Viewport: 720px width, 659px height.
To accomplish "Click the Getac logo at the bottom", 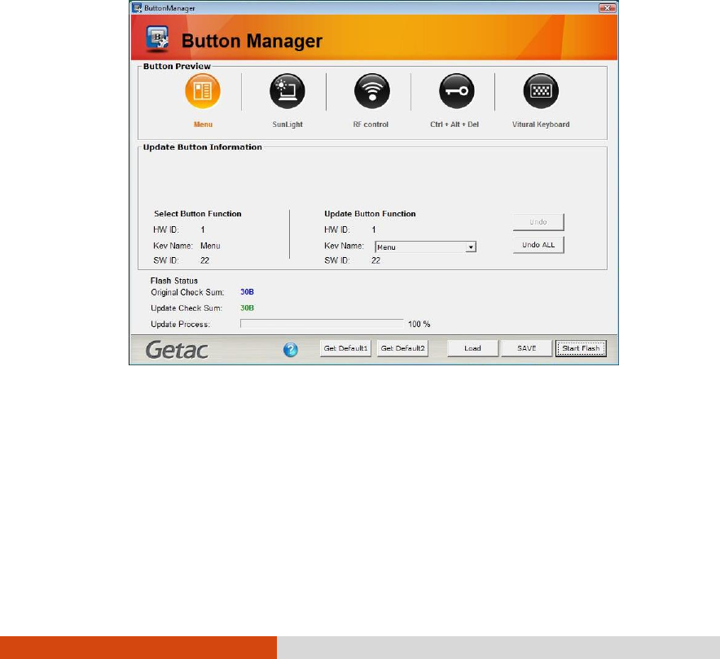I will tap(177, 350).
